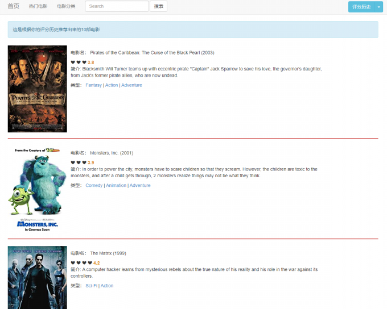Select the Comedy genre link
The image size is (387, 309).
pos(94,185)
